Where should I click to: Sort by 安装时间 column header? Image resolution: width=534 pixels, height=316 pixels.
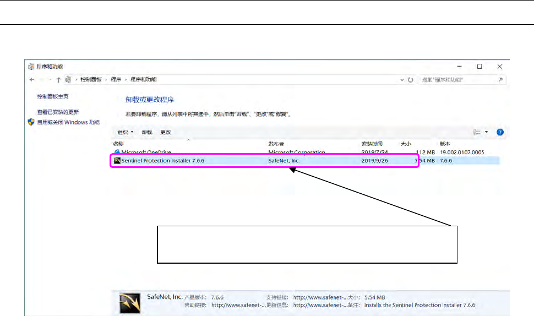pyautogui.click(x=372, y=144)
